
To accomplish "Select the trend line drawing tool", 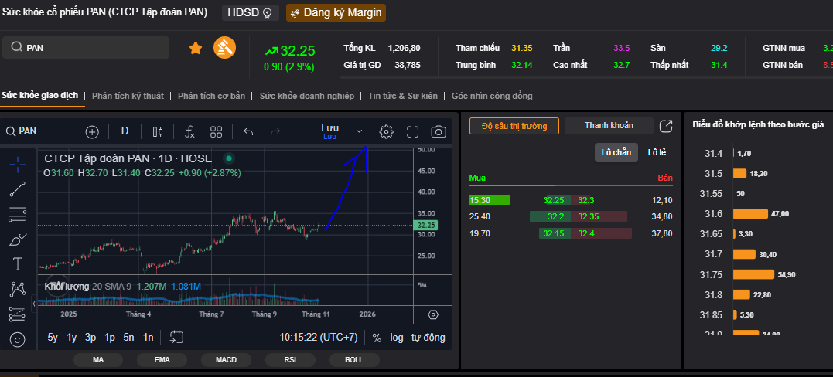I will coord(18,188).
